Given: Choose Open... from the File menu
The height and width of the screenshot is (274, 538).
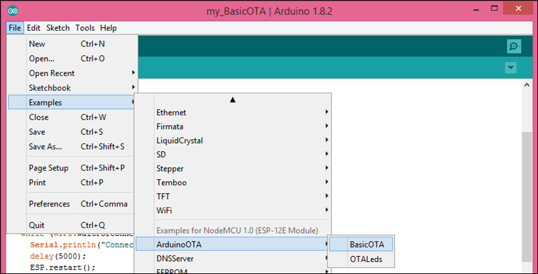Looking at the screenshot, I should pos(71,59).
